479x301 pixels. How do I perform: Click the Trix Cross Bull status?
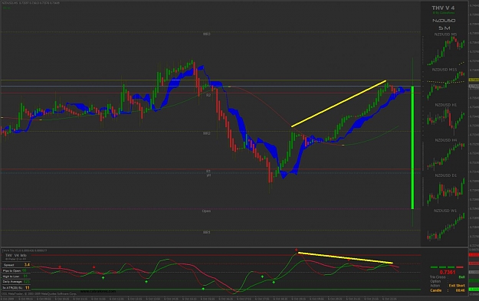pyautogui.click(x=461, y=277)
